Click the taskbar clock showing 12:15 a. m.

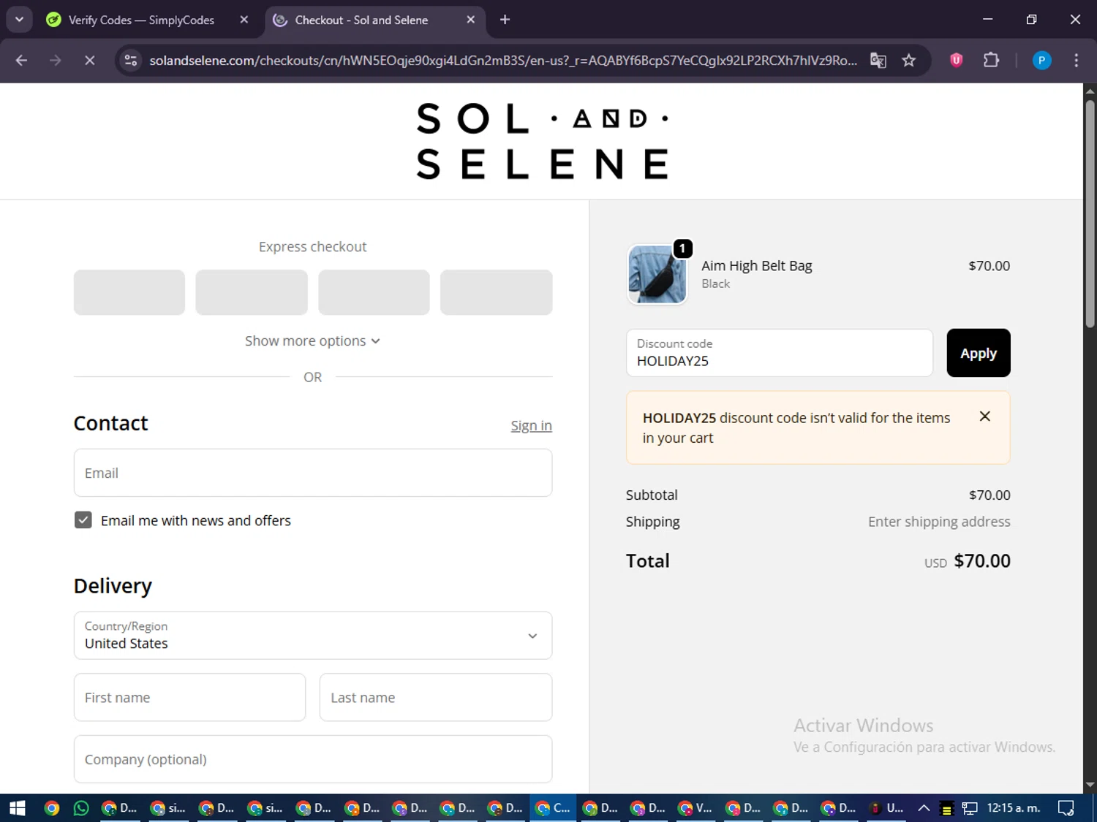coord(1014,807)
